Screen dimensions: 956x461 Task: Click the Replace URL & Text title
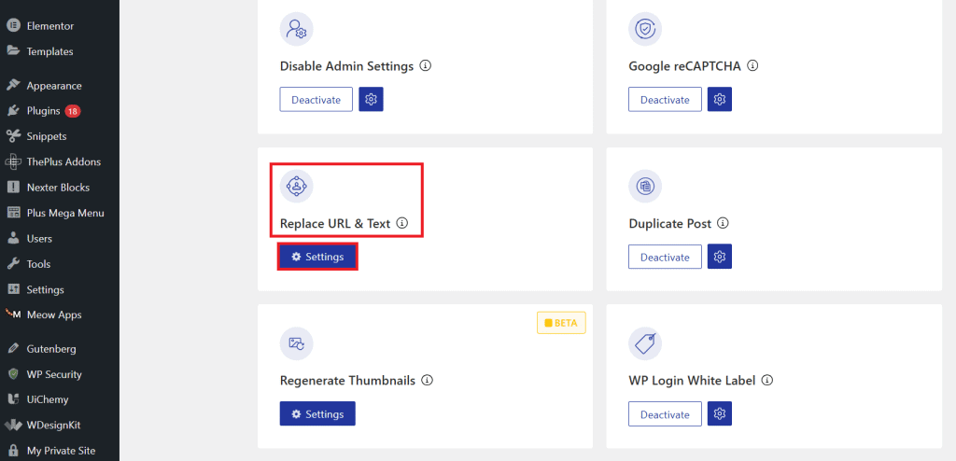click(x=335, y=223)
